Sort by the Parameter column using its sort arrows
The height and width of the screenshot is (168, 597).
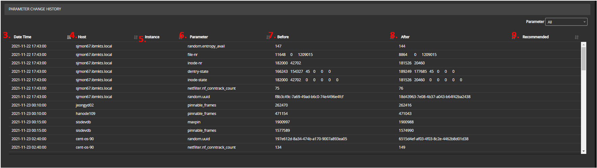coord(268,37)
